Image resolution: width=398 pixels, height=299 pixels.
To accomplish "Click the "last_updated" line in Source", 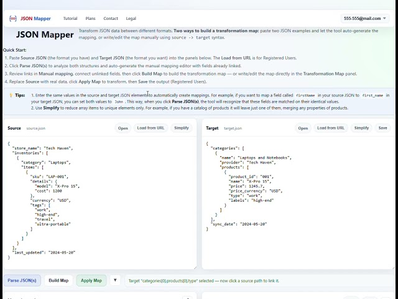I will (x=44, y=252).
